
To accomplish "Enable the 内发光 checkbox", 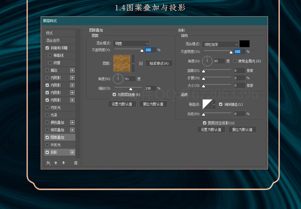I will [47, 108].
